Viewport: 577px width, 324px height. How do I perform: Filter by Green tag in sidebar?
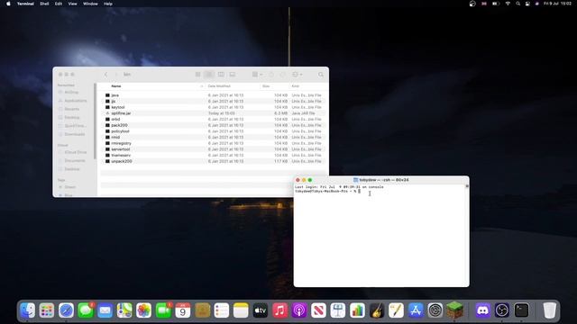[69, 187]
